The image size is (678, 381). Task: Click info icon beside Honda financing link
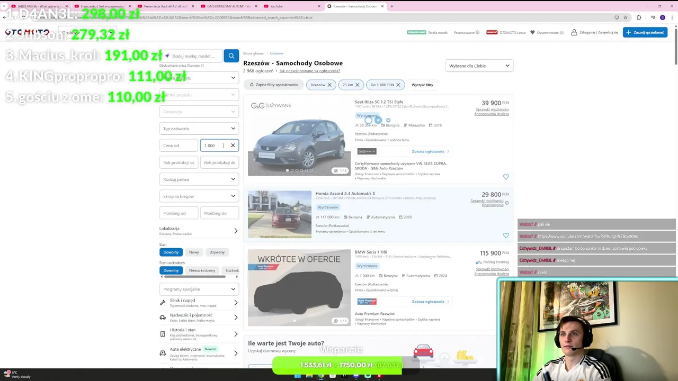[x=507, y=203]
